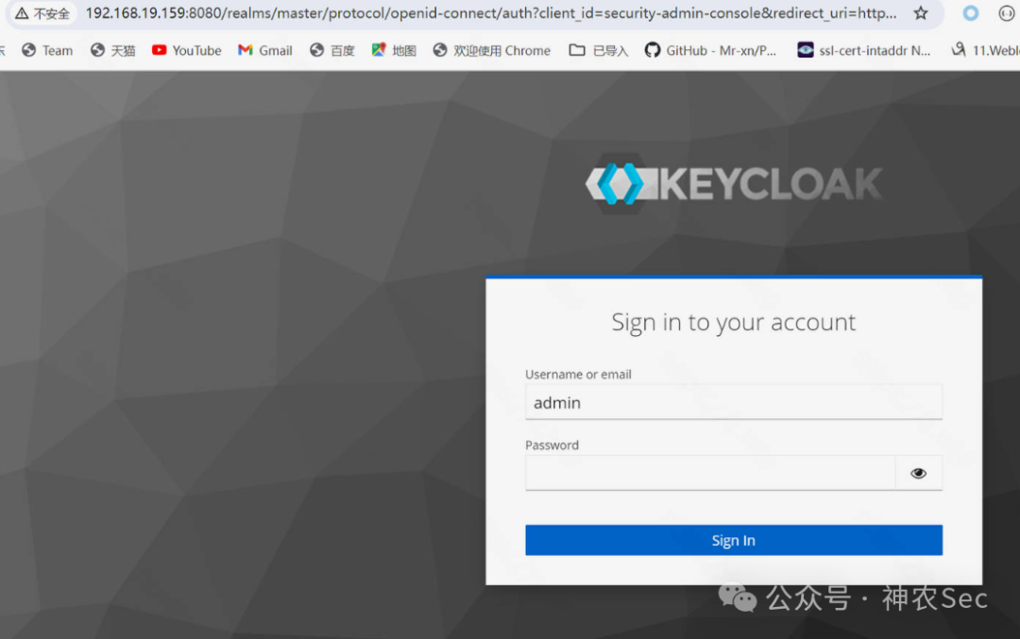Click the not-secure warning icon in address bar
Screen dimensions: 1020x639
coord(22,13)
